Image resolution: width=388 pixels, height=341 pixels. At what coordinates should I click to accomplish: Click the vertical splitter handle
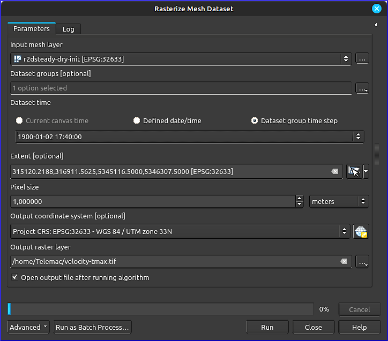[x=377, y=154]
